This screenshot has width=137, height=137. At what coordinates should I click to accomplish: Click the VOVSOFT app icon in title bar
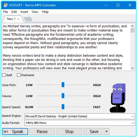pyautogui.click(x=6, y=5)
